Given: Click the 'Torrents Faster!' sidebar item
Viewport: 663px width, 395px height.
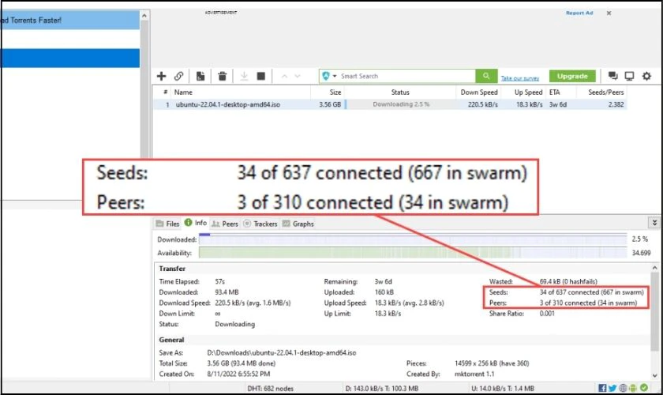Looking at the screenshot, I should [x=70, y=20].
